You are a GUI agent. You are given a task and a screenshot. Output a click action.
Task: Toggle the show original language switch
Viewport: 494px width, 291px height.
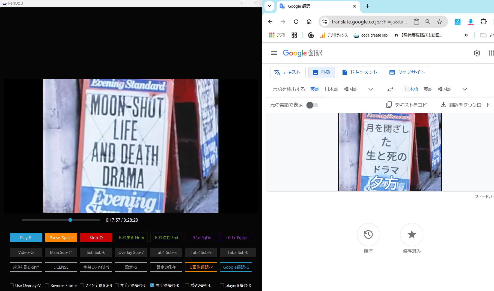[x=312, y=105]
